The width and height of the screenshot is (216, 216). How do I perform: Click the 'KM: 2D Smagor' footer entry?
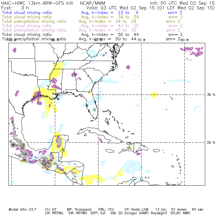click(124, 213)
